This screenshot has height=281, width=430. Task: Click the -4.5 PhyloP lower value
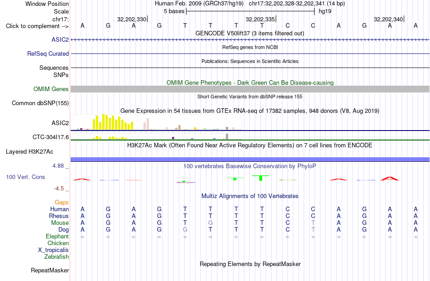tap(59, 189)
